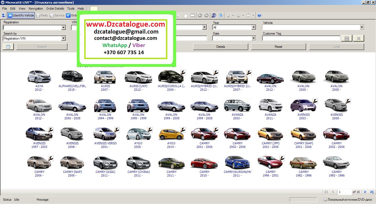Expand the Year dropdown showing All
Image resolution: width=376 pixels, height=204 pixels.
(x=254, y=27)
